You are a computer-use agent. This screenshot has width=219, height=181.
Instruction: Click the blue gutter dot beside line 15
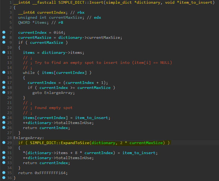tap(4, 73)
